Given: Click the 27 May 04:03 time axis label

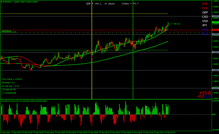Looking at the screenshot, I should (16, 133).
